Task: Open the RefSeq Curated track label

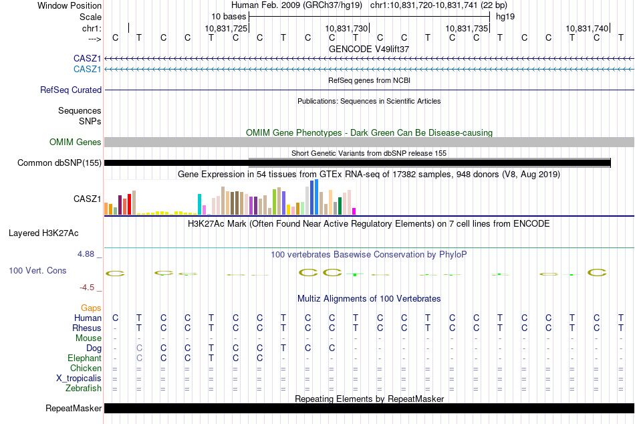Action: (x=71, y=90)
